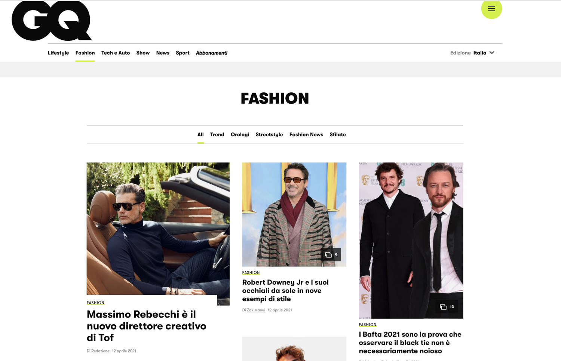The image size is (561, 361).
Task: Click the Redazione author link
Action: pos(100,351)
